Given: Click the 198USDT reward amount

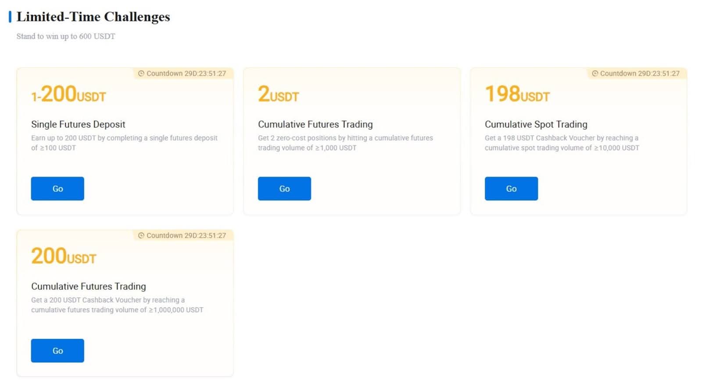Looking at the screenshot, I should [x=517, y=94].
